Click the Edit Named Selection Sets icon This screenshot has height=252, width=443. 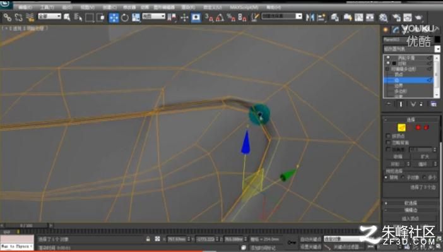(255, 18)
